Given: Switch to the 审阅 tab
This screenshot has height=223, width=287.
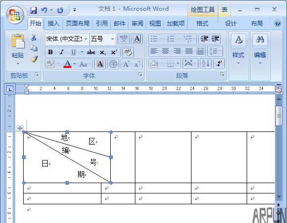Looking at the screenshot, I should pyautogui.click(x=137, y=24).
